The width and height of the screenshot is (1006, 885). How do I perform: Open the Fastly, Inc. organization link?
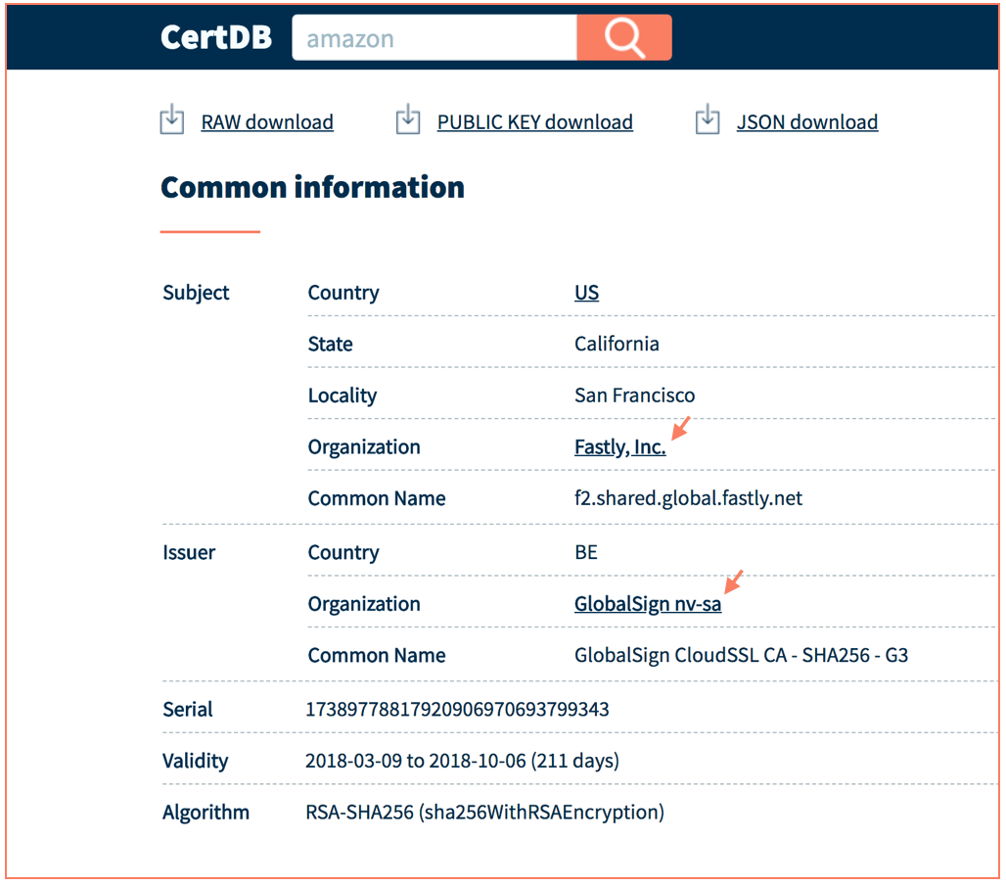[x=619, y=447]
